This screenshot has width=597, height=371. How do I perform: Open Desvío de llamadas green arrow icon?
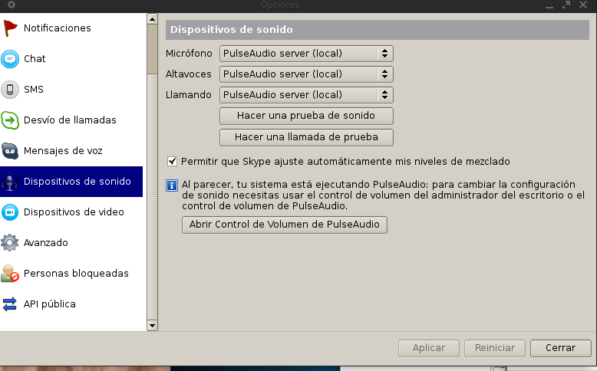(x=10, y=120)
